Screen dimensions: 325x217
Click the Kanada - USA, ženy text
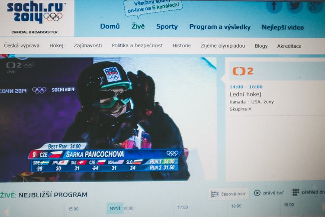pos(251,102)
